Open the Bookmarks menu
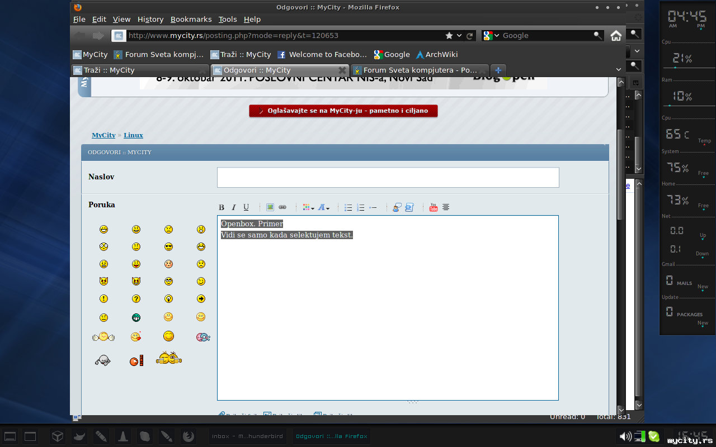Viewport: 716px width, 447px height. (191, 19)
